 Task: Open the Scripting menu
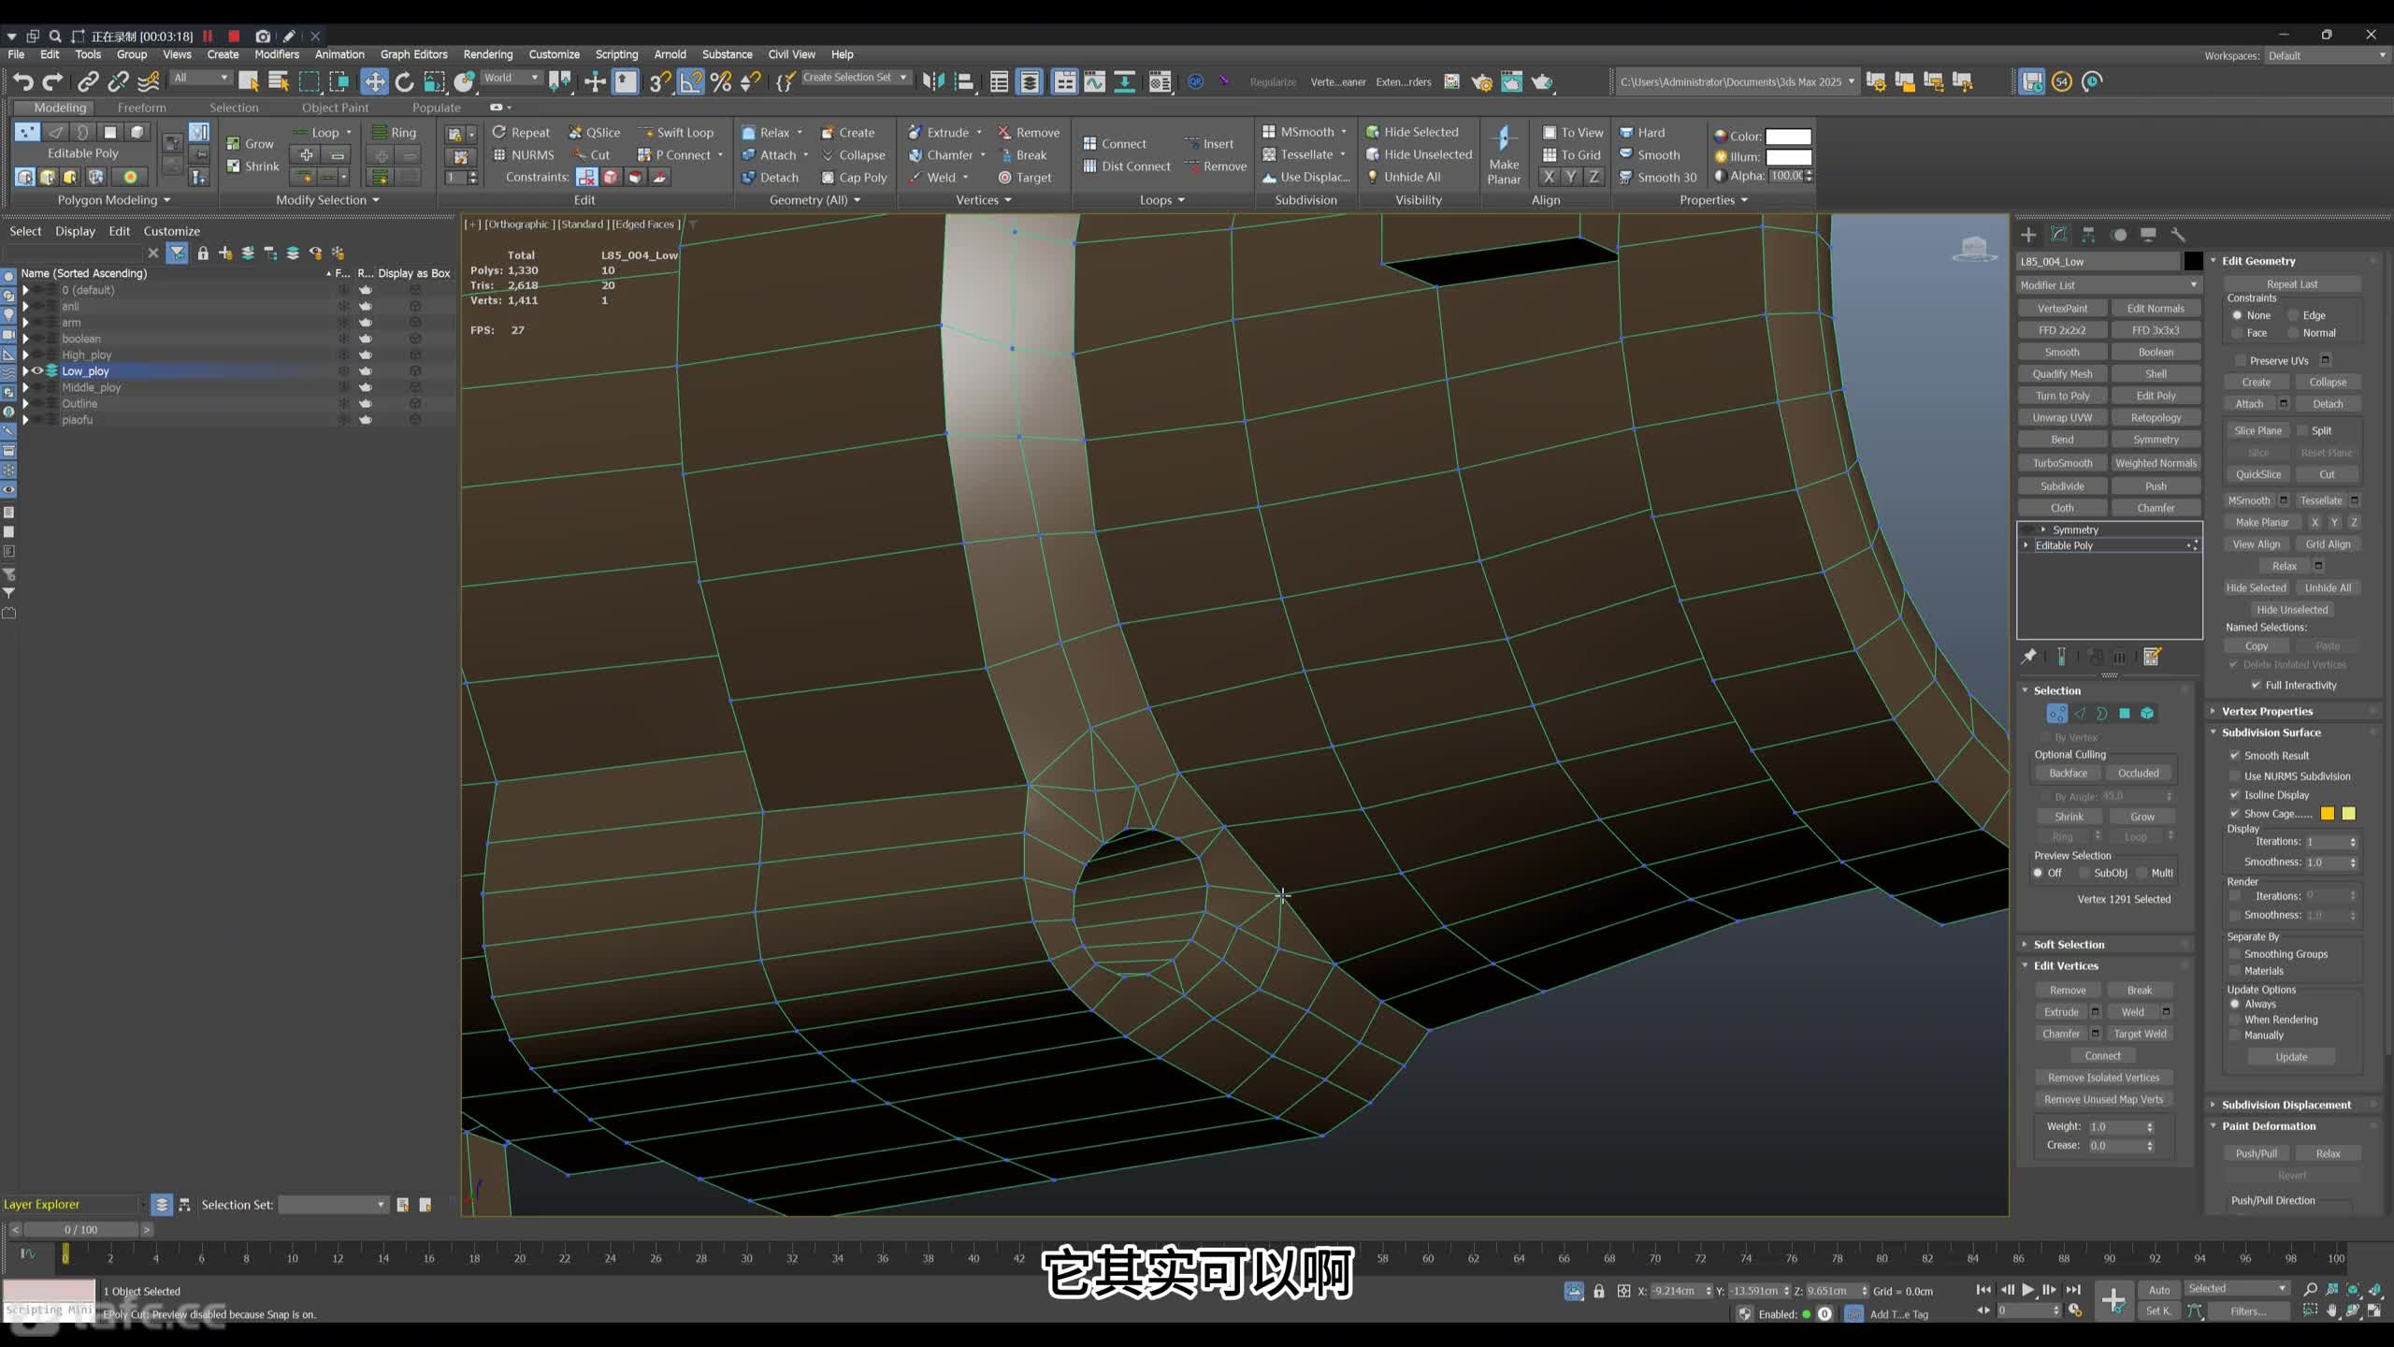(x=616, y=55)
